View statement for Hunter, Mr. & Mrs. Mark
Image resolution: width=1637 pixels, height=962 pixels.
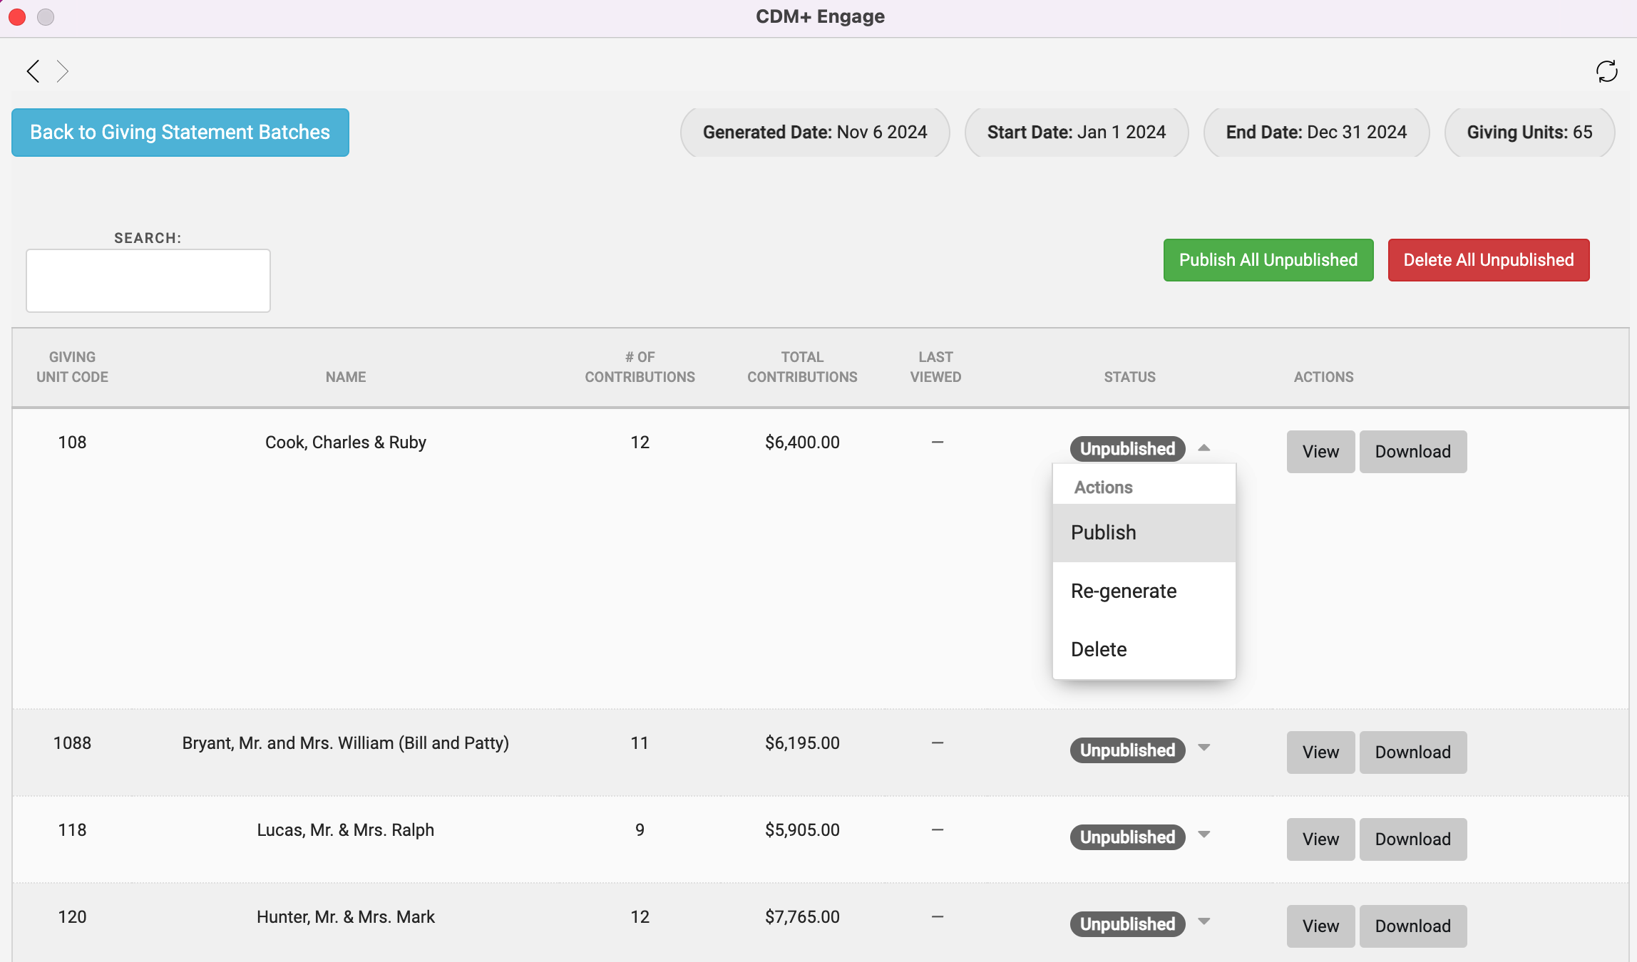1320,926
